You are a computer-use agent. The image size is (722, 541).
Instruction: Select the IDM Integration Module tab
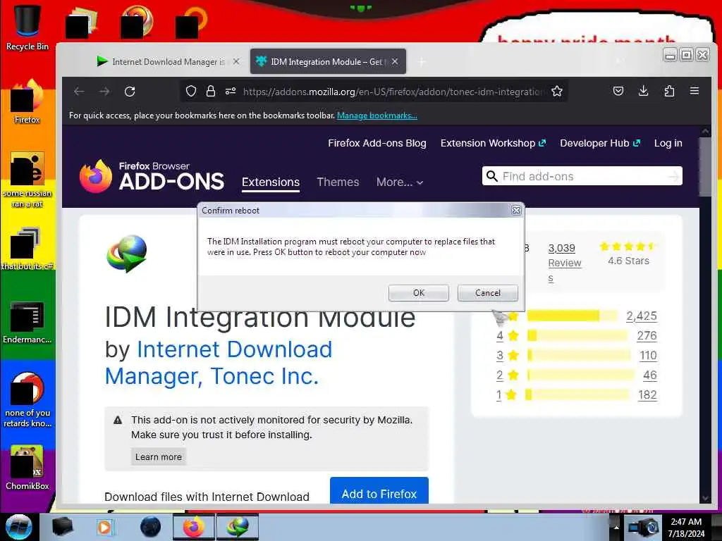[328, 62]
